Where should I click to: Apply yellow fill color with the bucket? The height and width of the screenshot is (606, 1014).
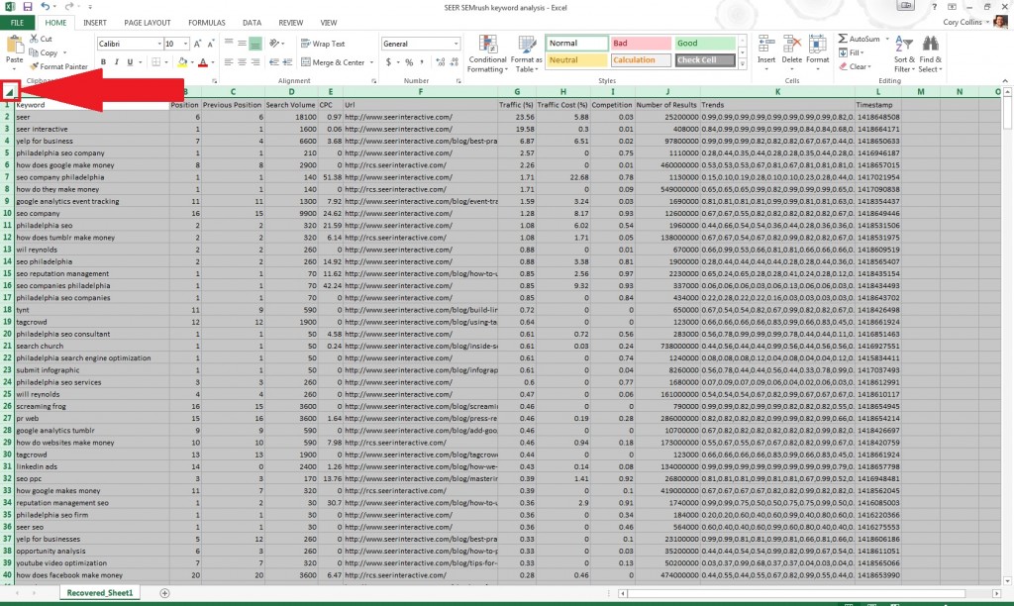point(182,62)
